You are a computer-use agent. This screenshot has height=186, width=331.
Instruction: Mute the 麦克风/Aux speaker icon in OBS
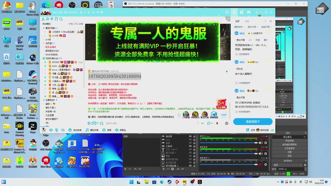261,143
